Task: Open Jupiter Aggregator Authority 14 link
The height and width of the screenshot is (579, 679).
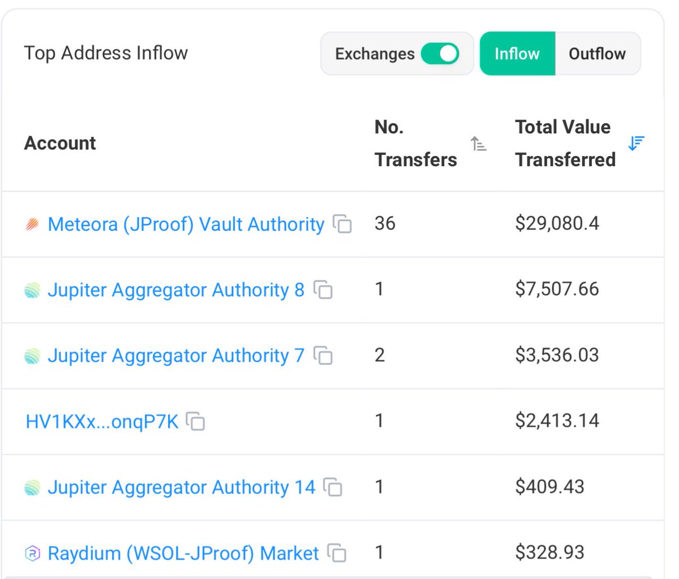Action: [x=181, y=487]
